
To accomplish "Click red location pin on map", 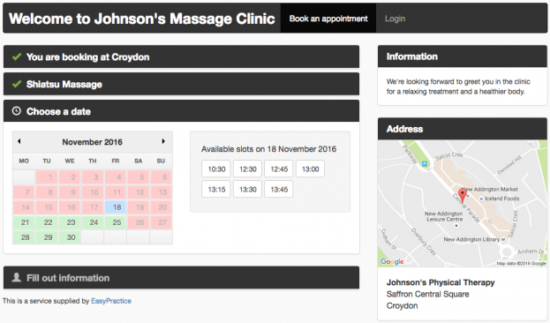I will click(x=463, y=195).
